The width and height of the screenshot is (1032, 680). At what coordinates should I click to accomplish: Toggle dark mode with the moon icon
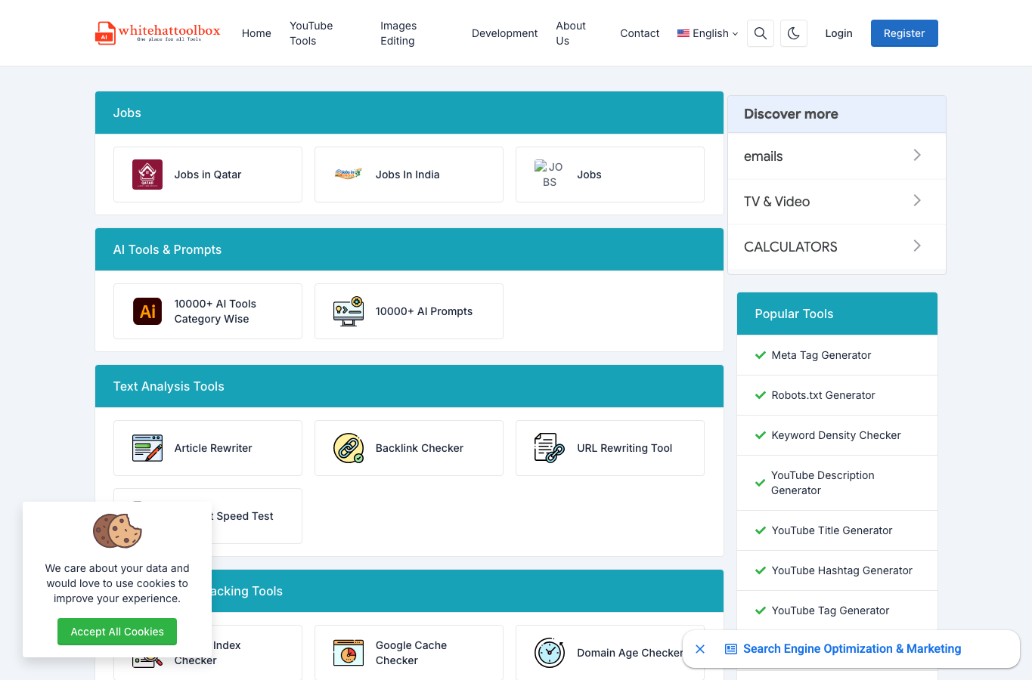click(794, 33)
